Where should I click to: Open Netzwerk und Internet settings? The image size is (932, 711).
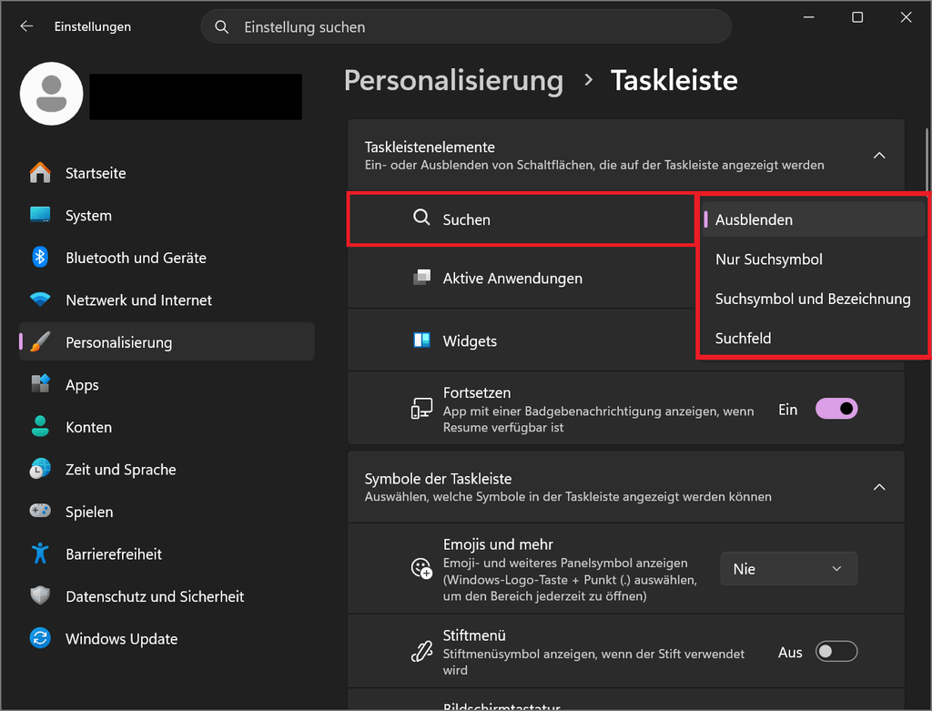coord(167,300)
